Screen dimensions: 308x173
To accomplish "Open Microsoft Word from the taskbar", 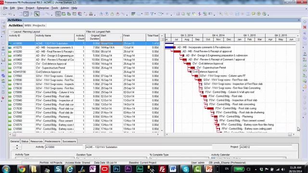I will point(173,169).
